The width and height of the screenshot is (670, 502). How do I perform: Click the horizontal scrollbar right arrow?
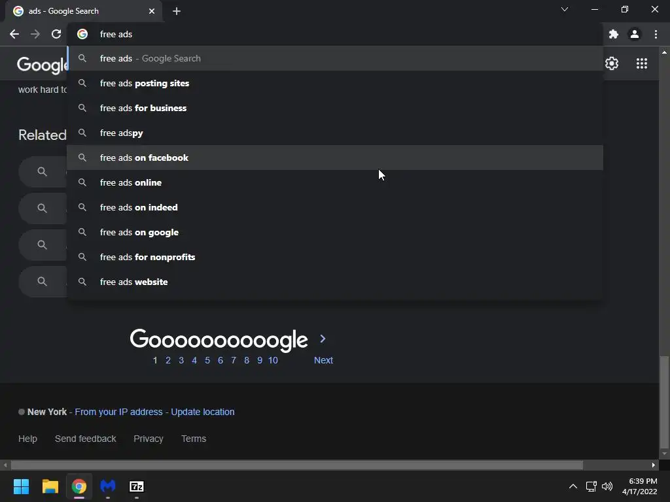(x=654, y=465)
